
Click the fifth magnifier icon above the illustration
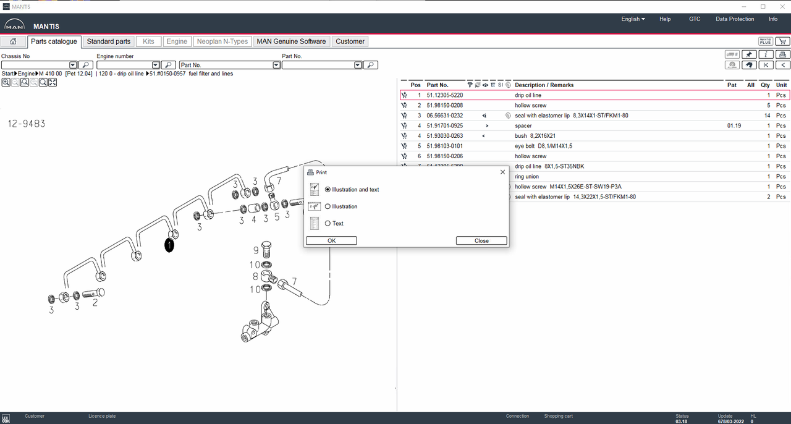coord(43,82)
